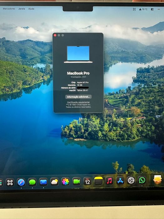Open Notes app in the Dock

pyautogui.click(x=98, y=181)
